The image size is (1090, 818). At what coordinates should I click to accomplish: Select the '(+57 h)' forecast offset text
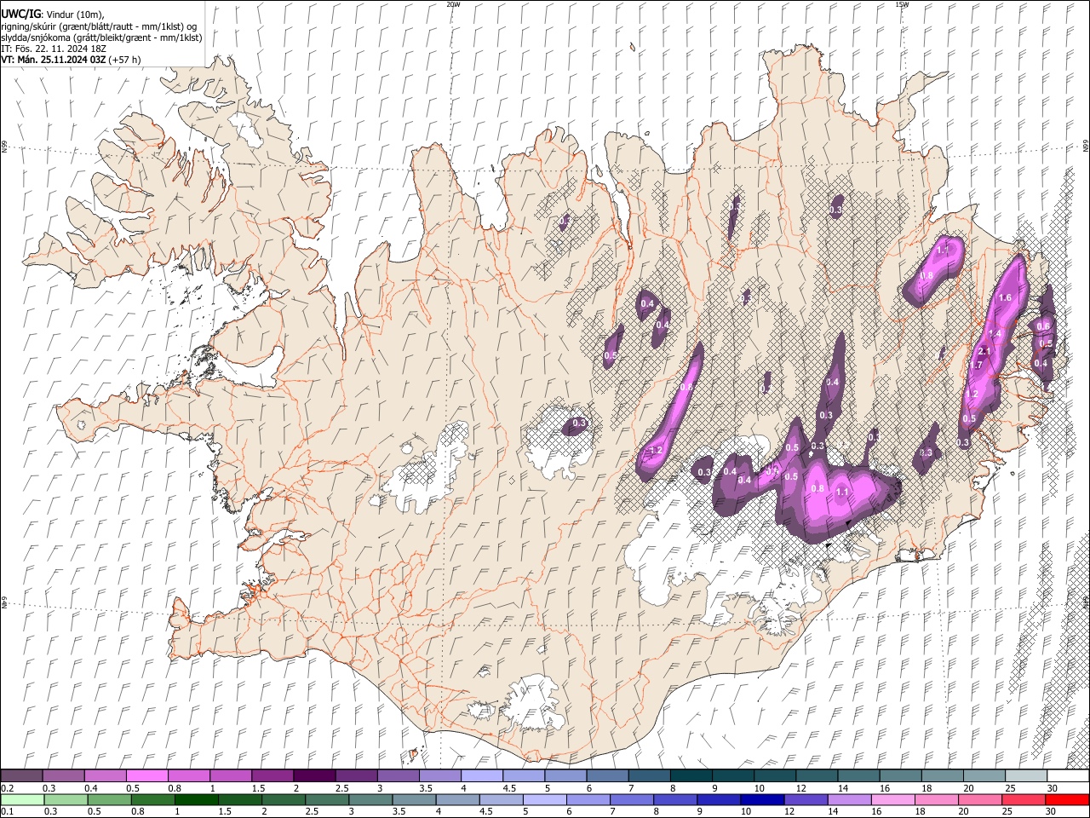(x=125, y=60)
